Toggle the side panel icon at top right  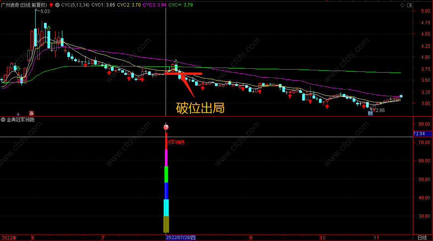[409, 5]
